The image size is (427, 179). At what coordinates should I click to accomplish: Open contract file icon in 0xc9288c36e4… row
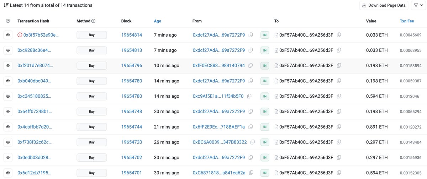point(276,50)
